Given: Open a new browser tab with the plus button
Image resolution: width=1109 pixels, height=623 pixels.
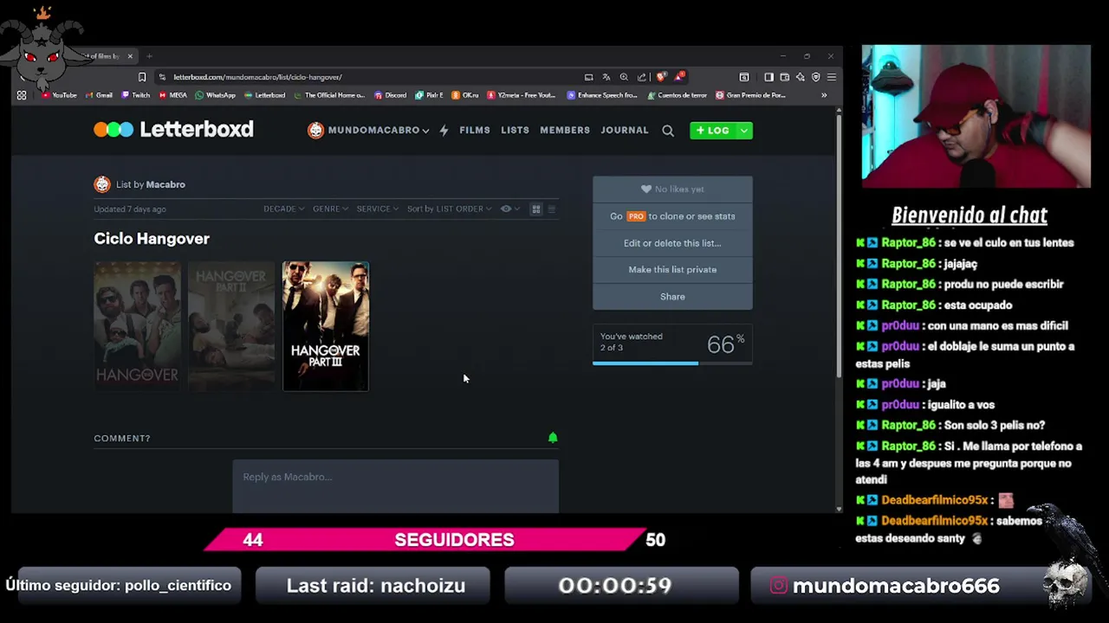Looking at the screenshot, I should [149, 56].
